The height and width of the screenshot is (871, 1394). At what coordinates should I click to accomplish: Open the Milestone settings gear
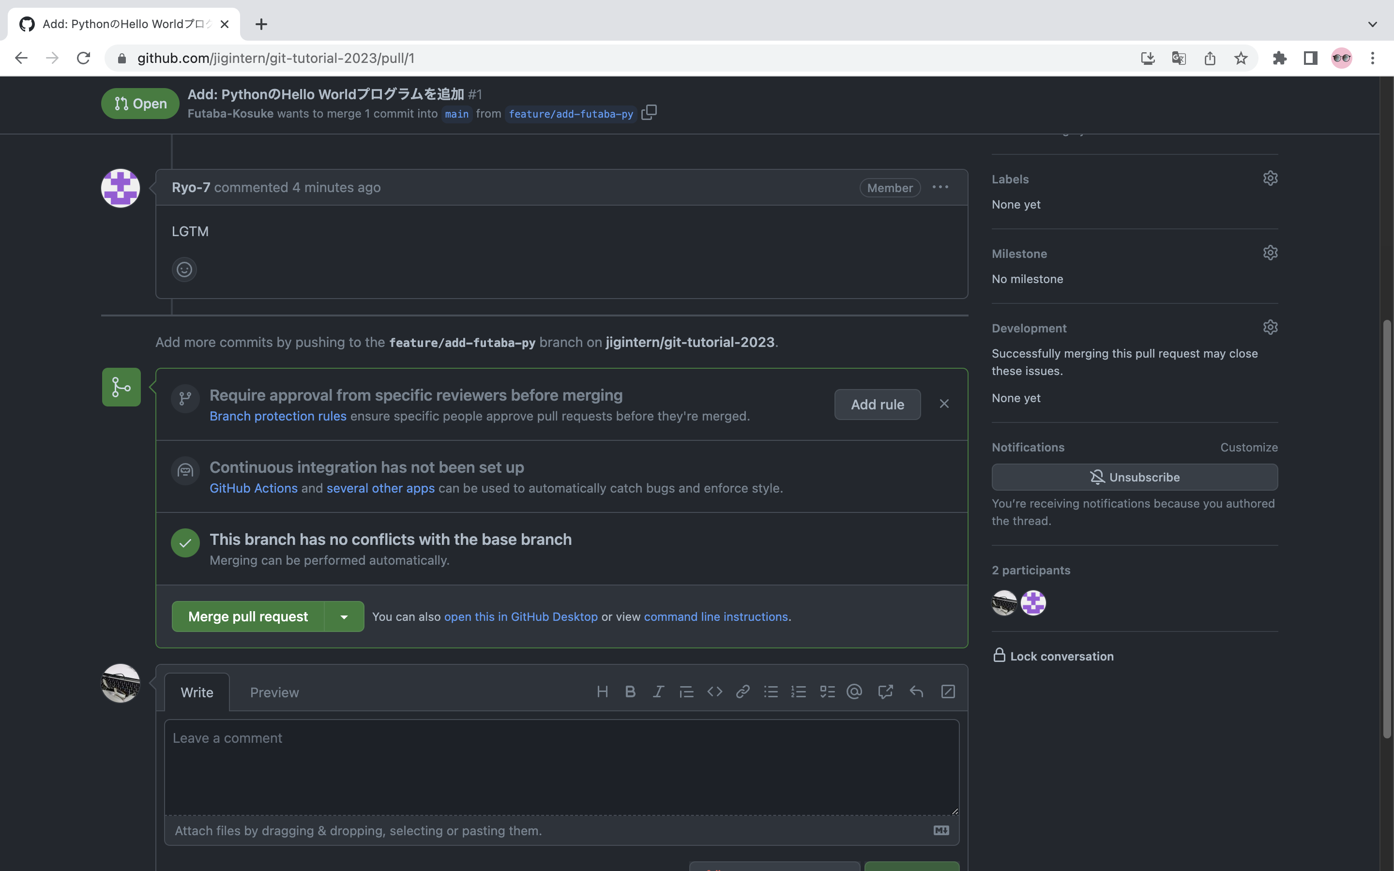[x=1270, y=253]
